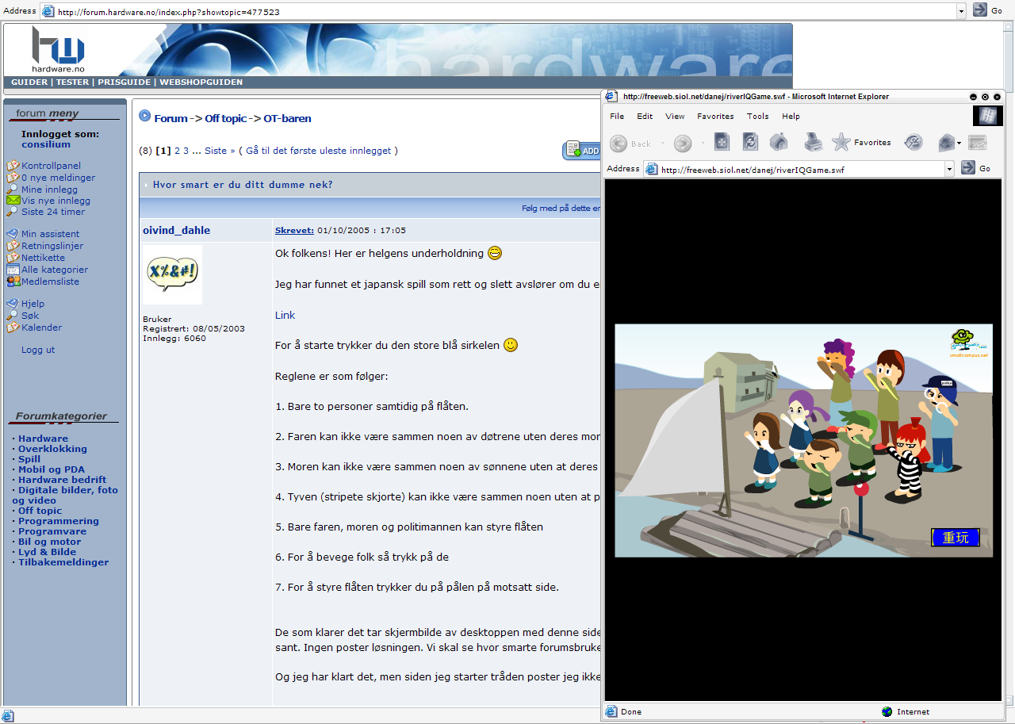Open the Favorites menu in the popup window

tap(715, 116)
